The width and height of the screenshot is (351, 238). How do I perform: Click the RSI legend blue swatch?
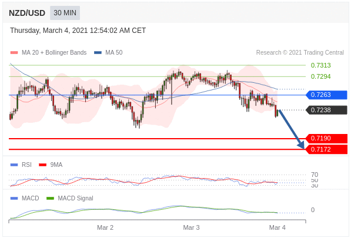[x=14, y=165]
